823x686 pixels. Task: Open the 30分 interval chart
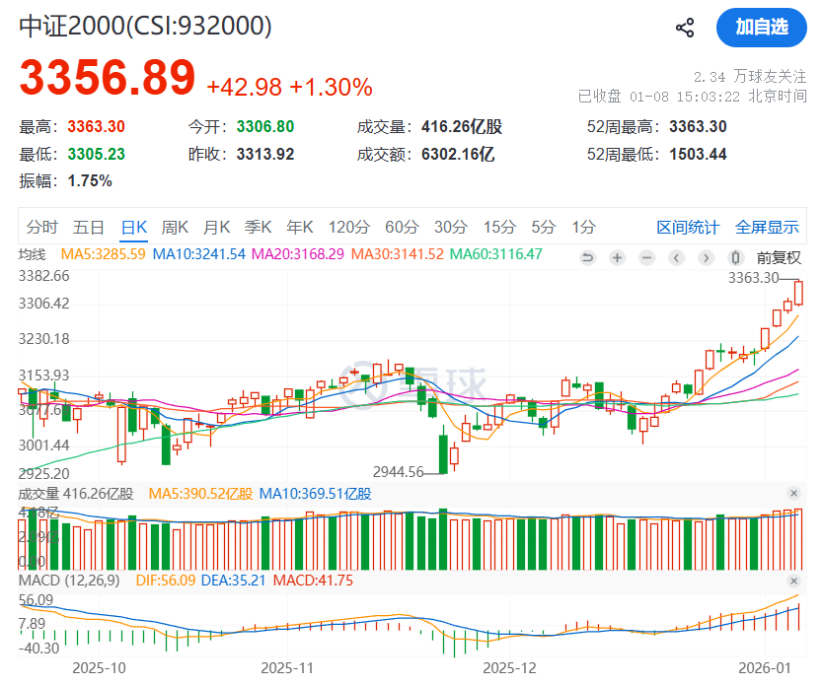pos(451,228)
